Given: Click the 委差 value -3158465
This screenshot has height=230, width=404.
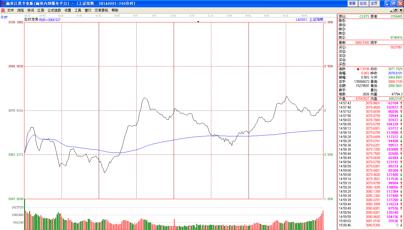Looking at the screenshot, I should (x=396, y=17).
